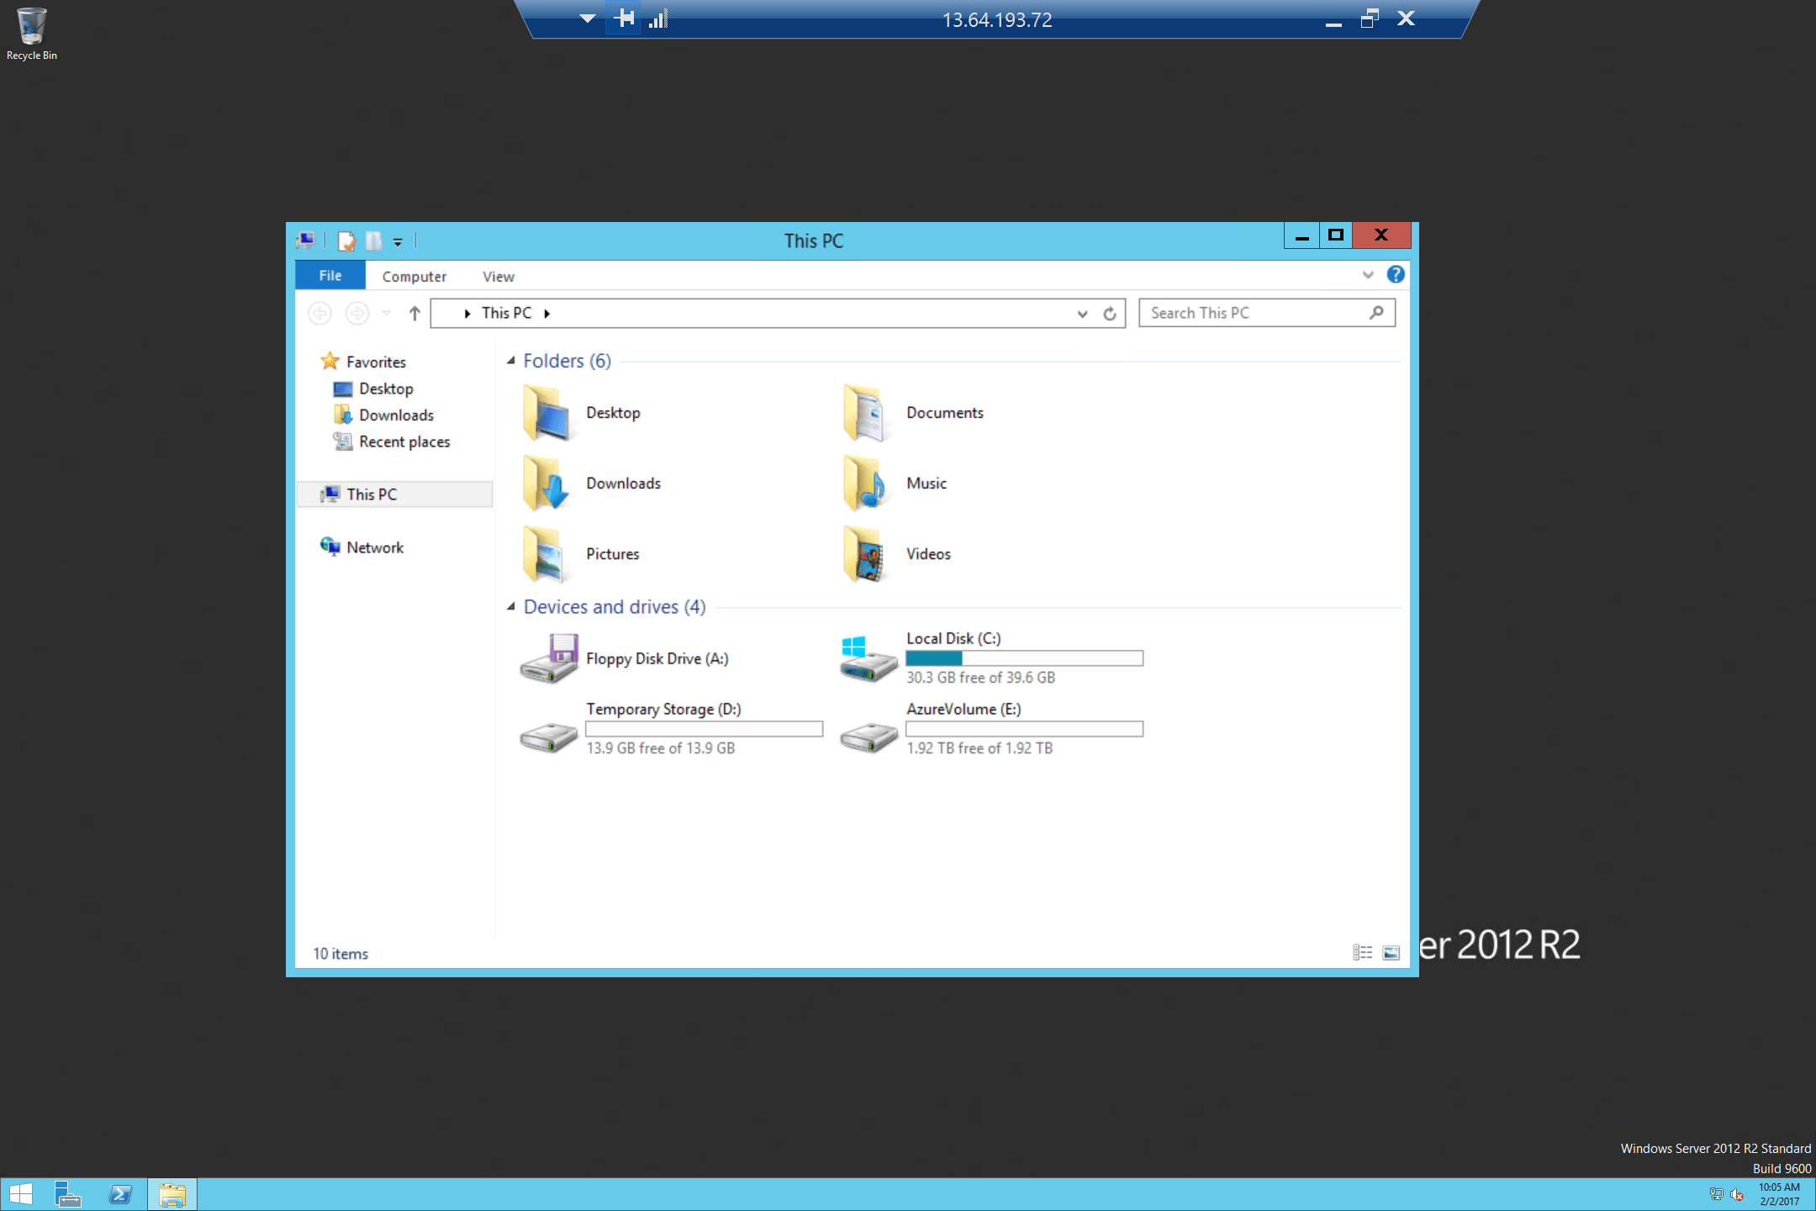Screen dimensions: 1816x1211
Task: Toggle pinning of the RDP connection bar
Action: 624,18
